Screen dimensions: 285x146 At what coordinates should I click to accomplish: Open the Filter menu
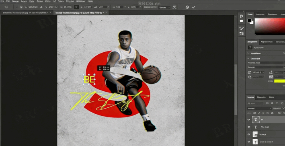[x=48, y=1]
